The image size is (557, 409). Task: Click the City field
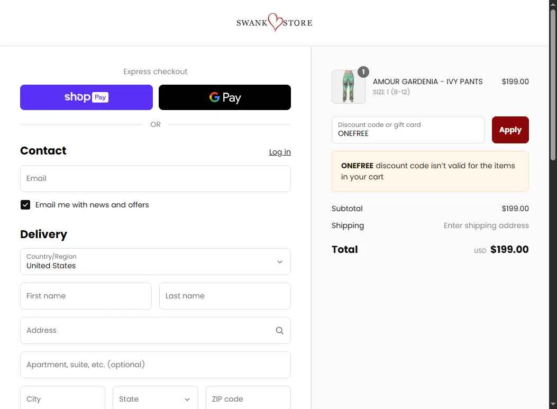click(63, 399)
